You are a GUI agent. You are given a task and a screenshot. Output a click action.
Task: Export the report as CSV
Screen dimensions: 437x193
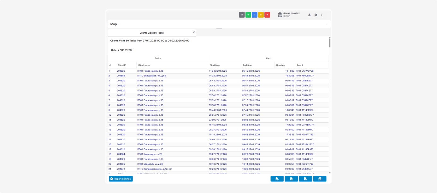coord(277,179)
